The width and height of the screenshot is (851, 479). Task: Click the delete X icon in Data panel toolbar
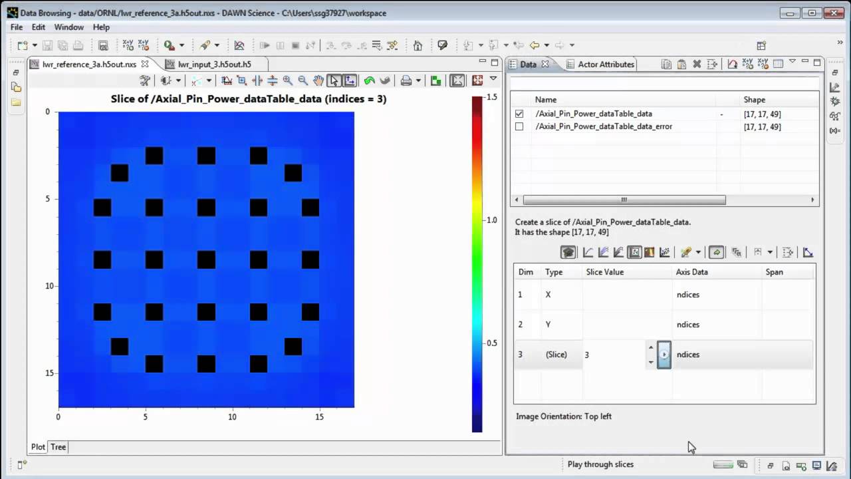(x=697, y=64)
